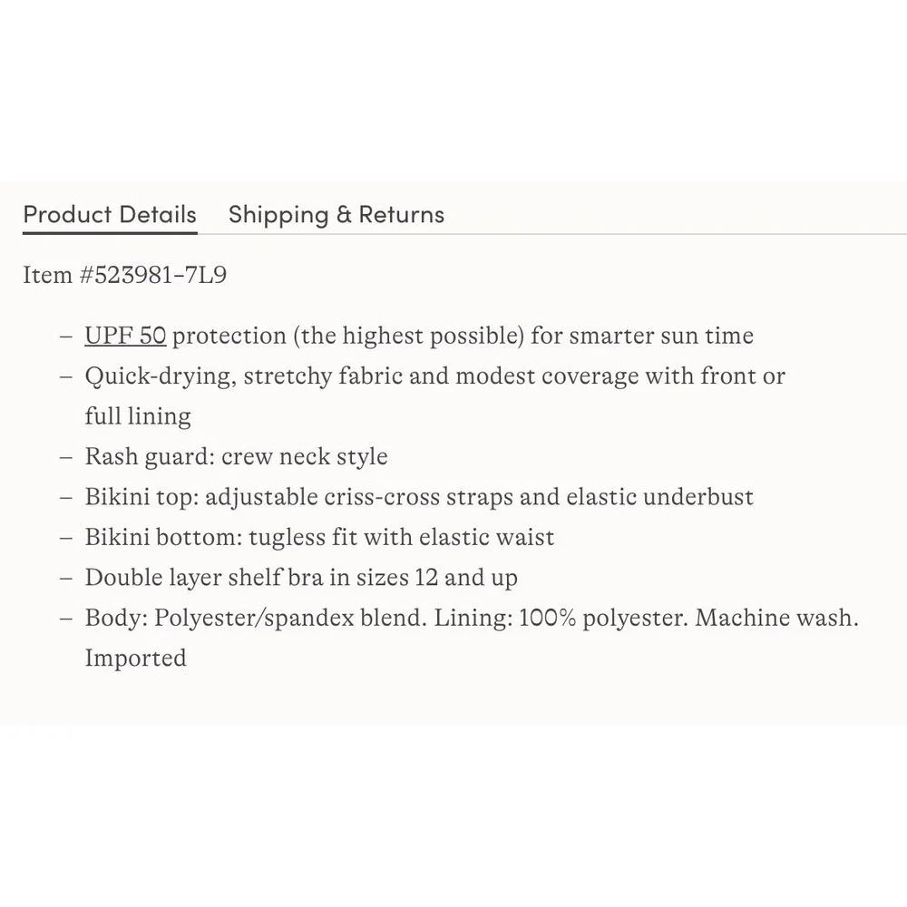Click the 'Rash guard' label
Screen dimensions: 907x907
tap(150, 457)
